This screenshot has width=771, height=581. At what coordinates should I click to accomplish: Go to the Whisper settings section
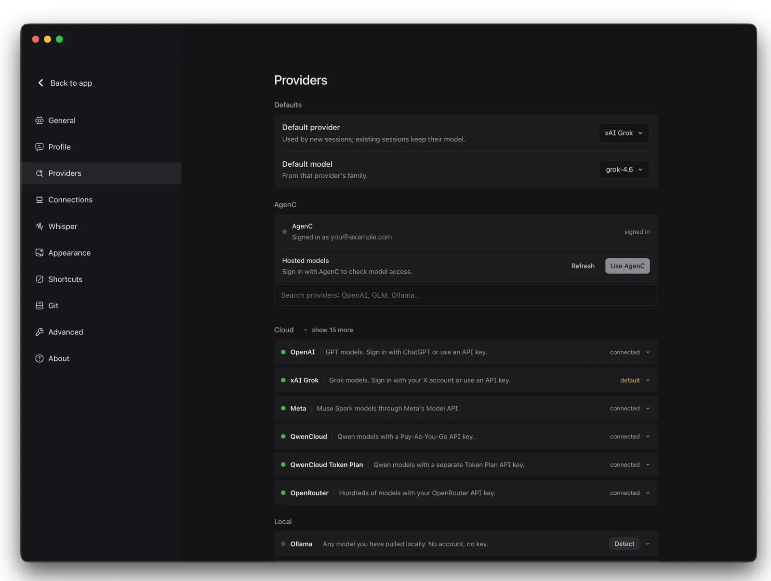(101, 226)
